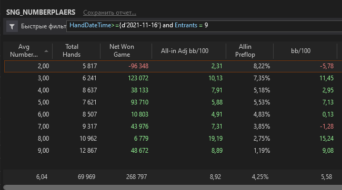Open the Сохранить отчет link
The height and width of the screenshot is (190, 342).
(x=110, y=13)
